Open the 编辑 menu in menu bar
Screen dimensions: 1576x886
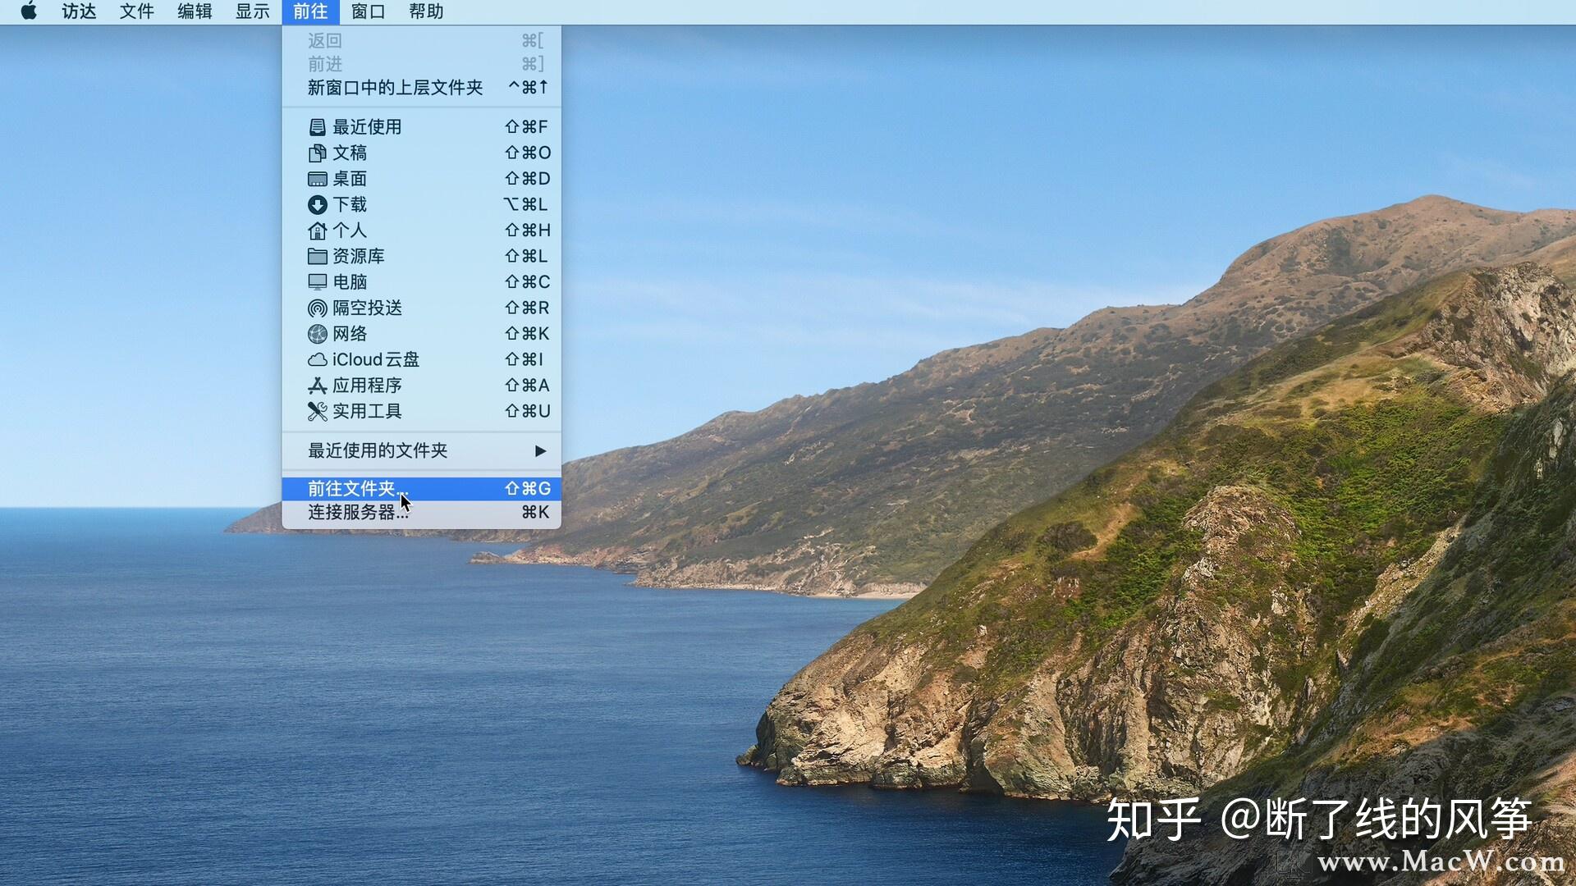click(x=195, y=11)
